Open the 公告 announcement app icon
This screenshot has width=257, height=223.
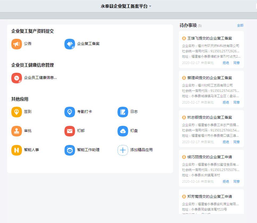[x=16, y=44]
